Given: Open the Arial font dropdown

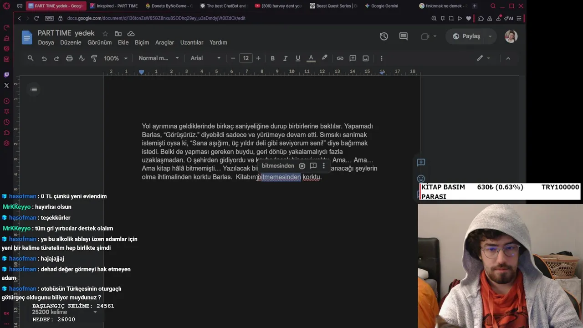Looking at the screenshot, I should tap(205, 58).
